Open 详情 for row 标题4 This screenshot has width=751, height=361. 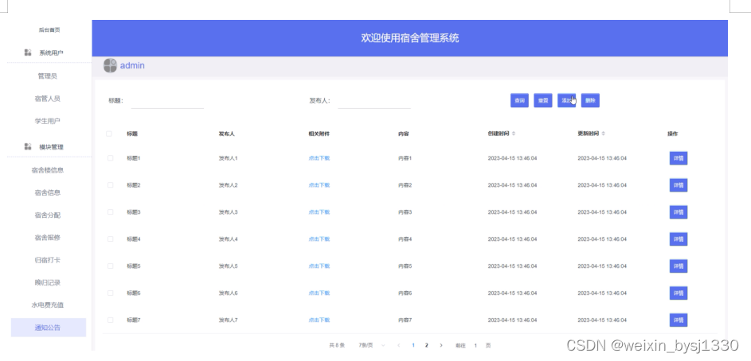click(x=679, y=239)
